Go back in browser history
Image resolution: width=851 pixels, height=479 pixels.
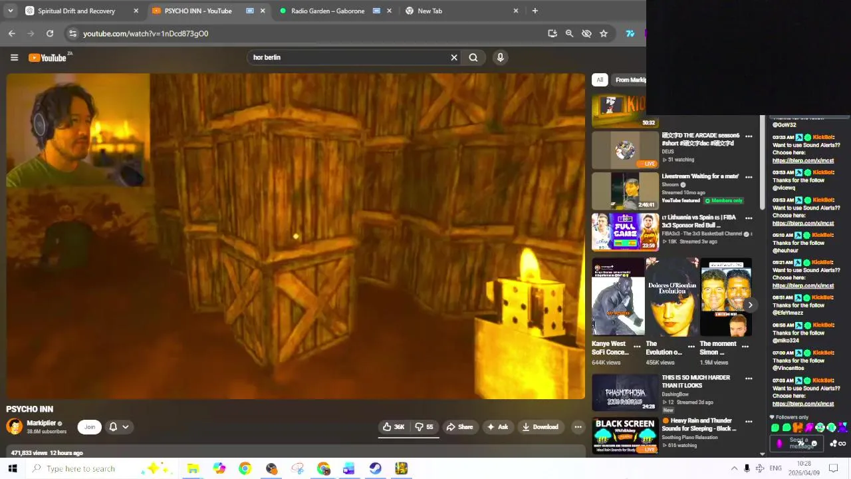pyautogui.click(x=12, y=33)
